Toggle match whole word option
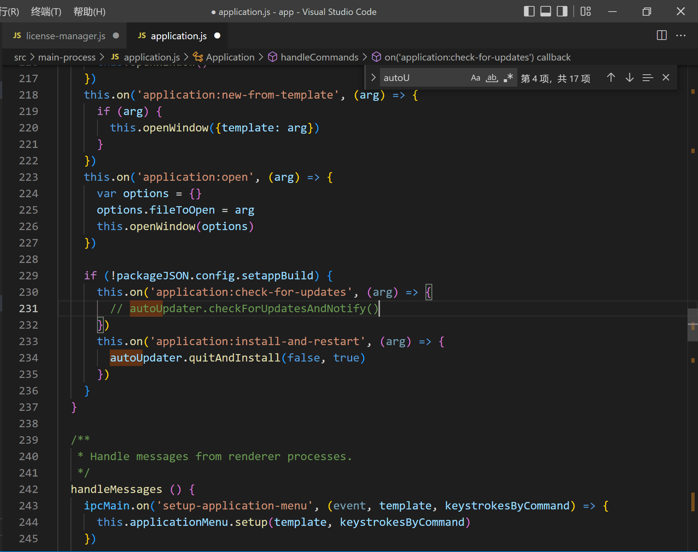This screenshot has height=552, width=698. (x=492, y=78)
